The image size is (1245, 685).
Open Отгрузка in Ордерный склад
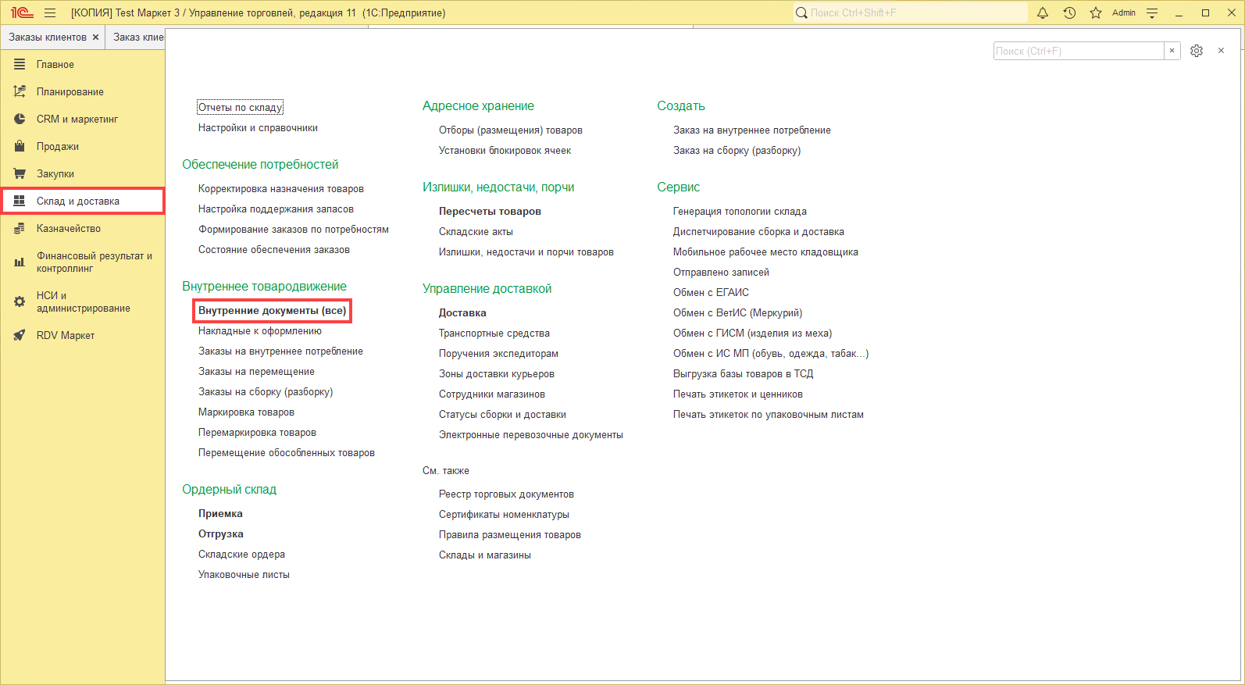(x=221, y=534)
